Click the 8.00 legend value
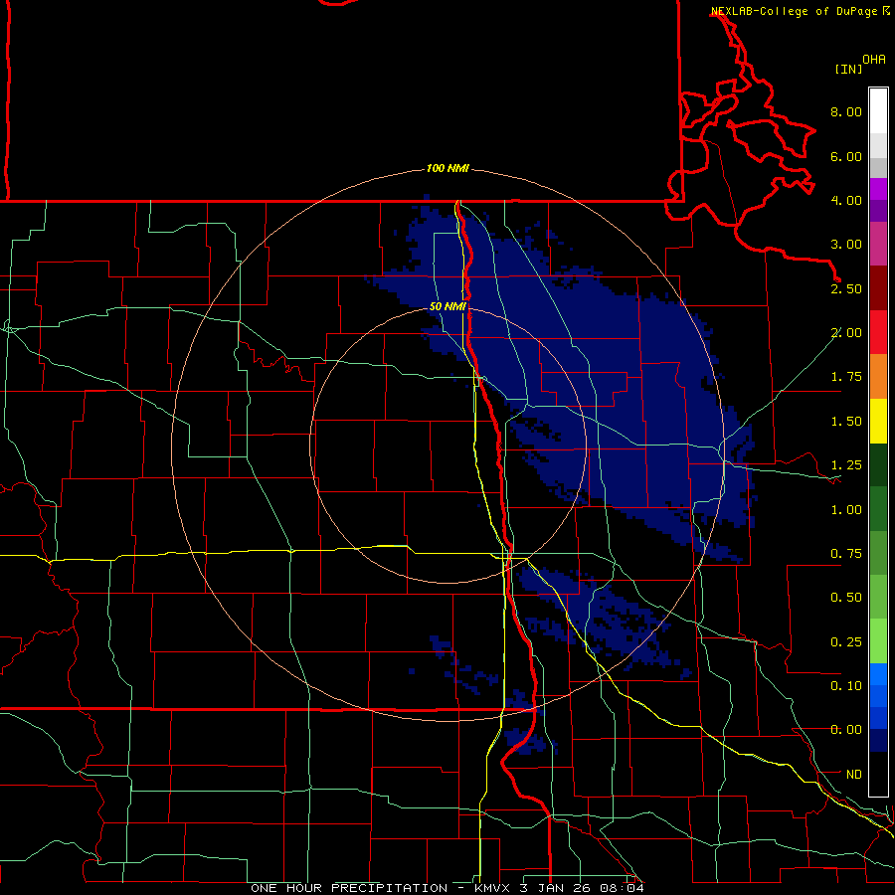 coord(846,111)
